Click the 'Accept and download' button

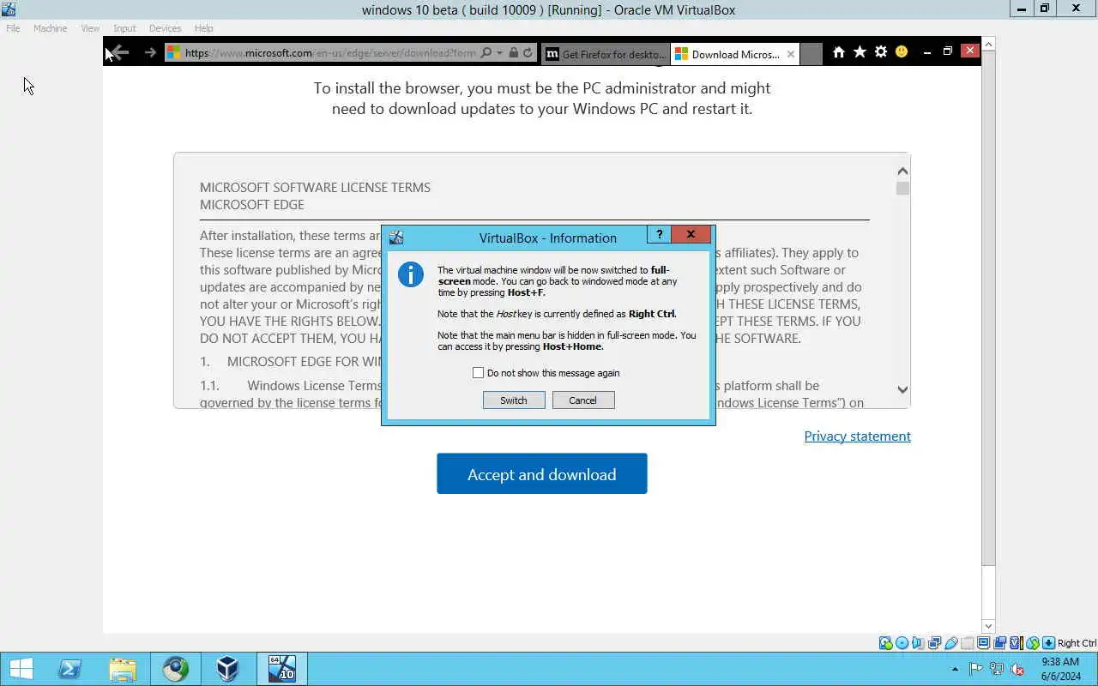click(x=542, y=474)
